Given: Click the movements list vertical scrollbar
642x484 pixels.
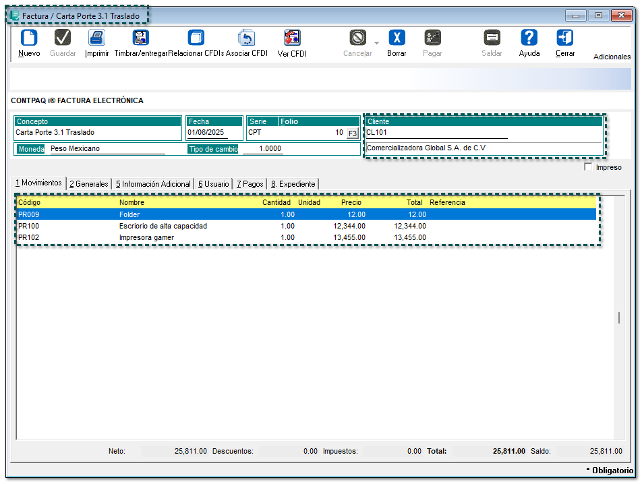Looking at the screenshot, I should point(618,317).
